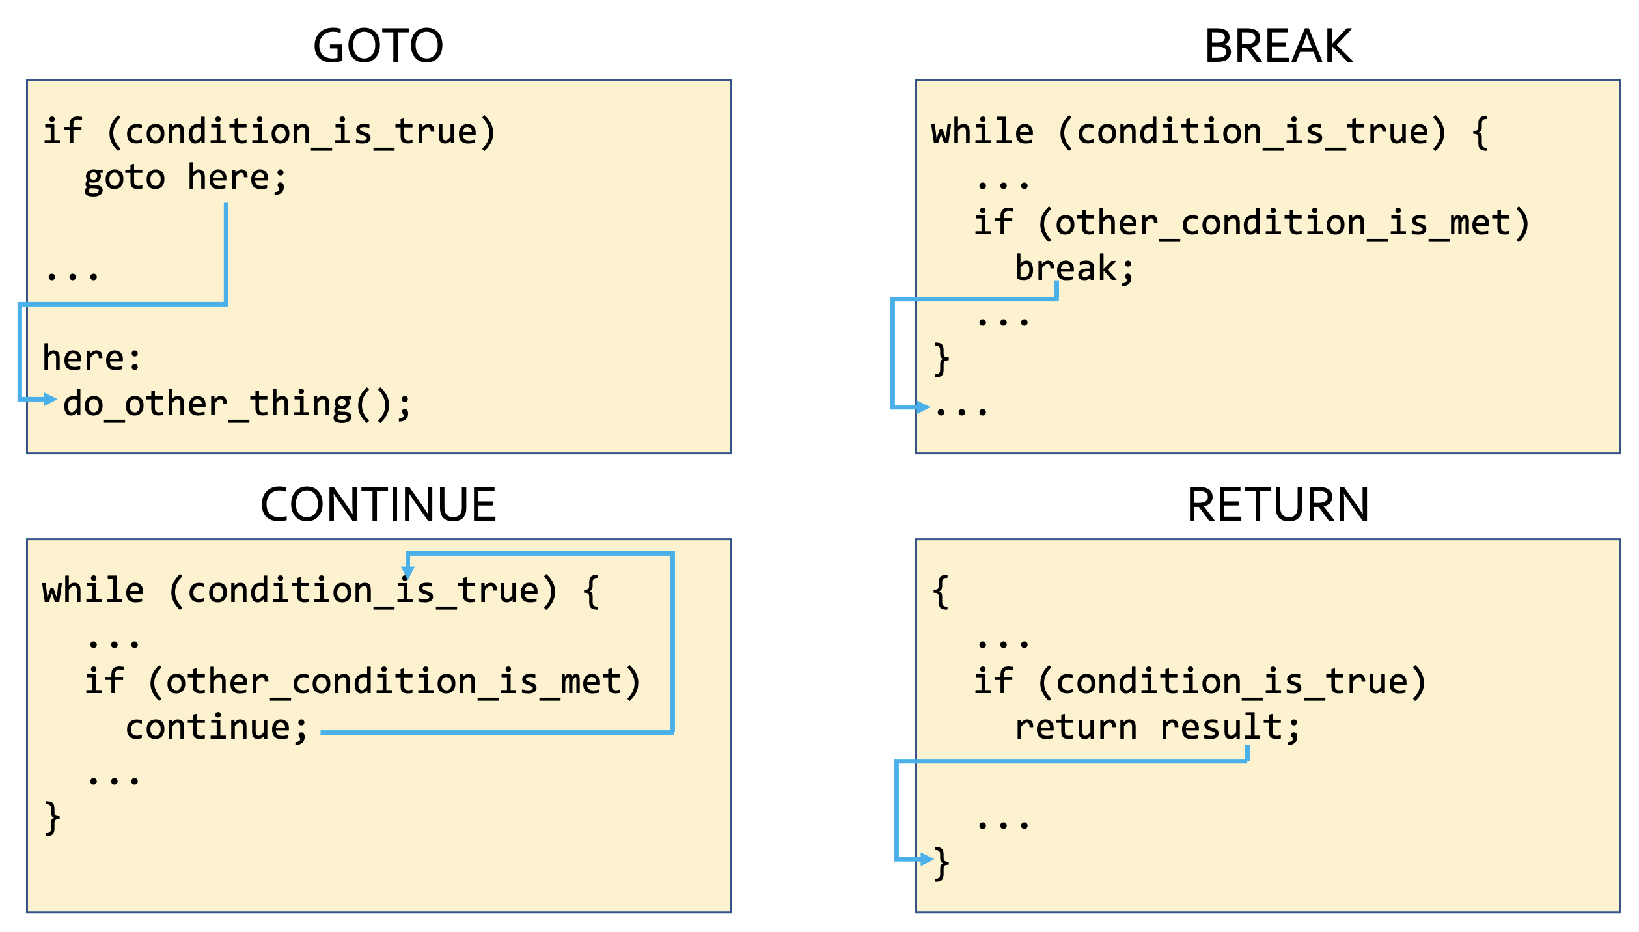Click the "break;" statement
Screen dimensions: 1639x932
1075,268
